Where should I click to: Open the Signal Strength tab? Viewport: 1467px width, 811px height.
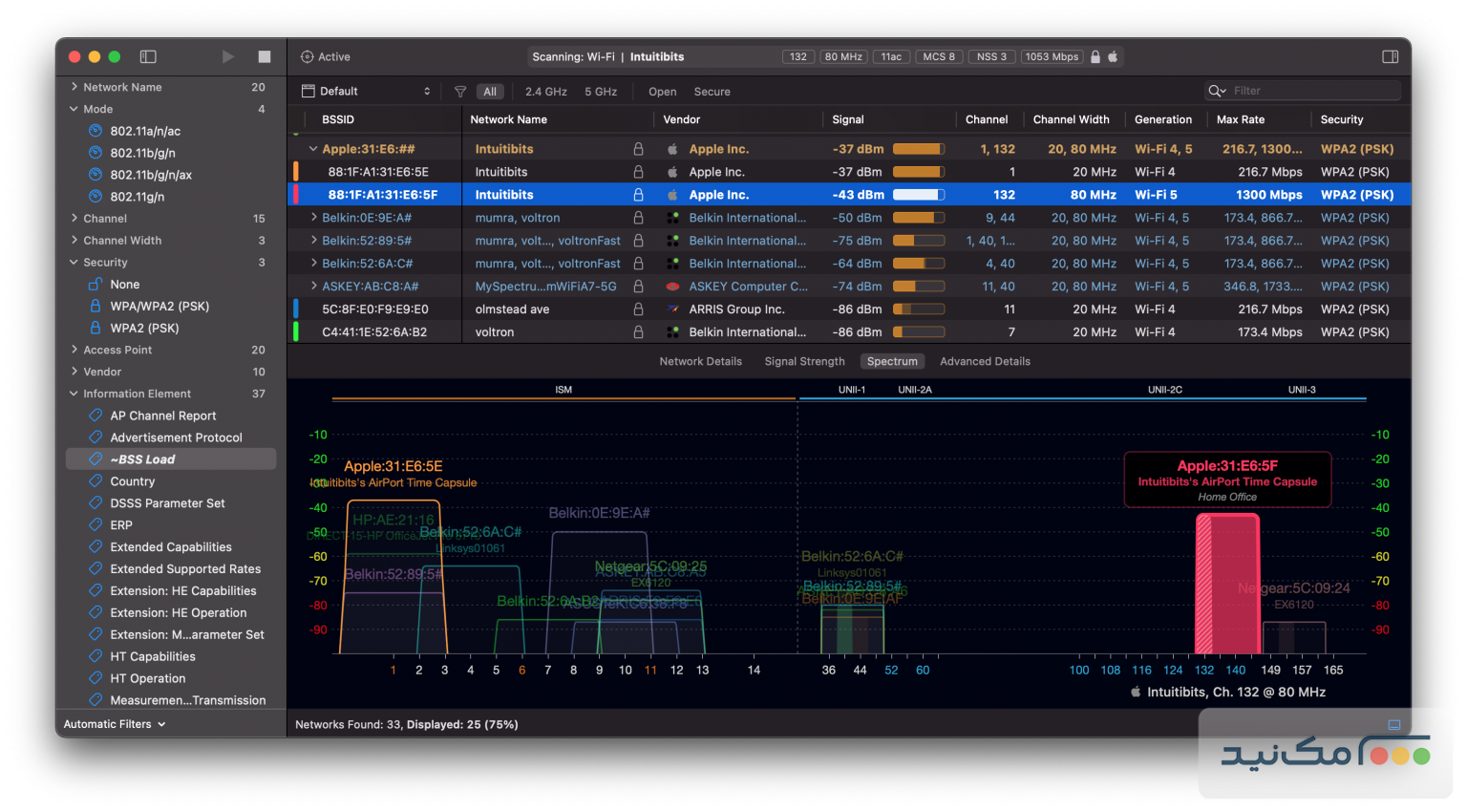[804, 361]
